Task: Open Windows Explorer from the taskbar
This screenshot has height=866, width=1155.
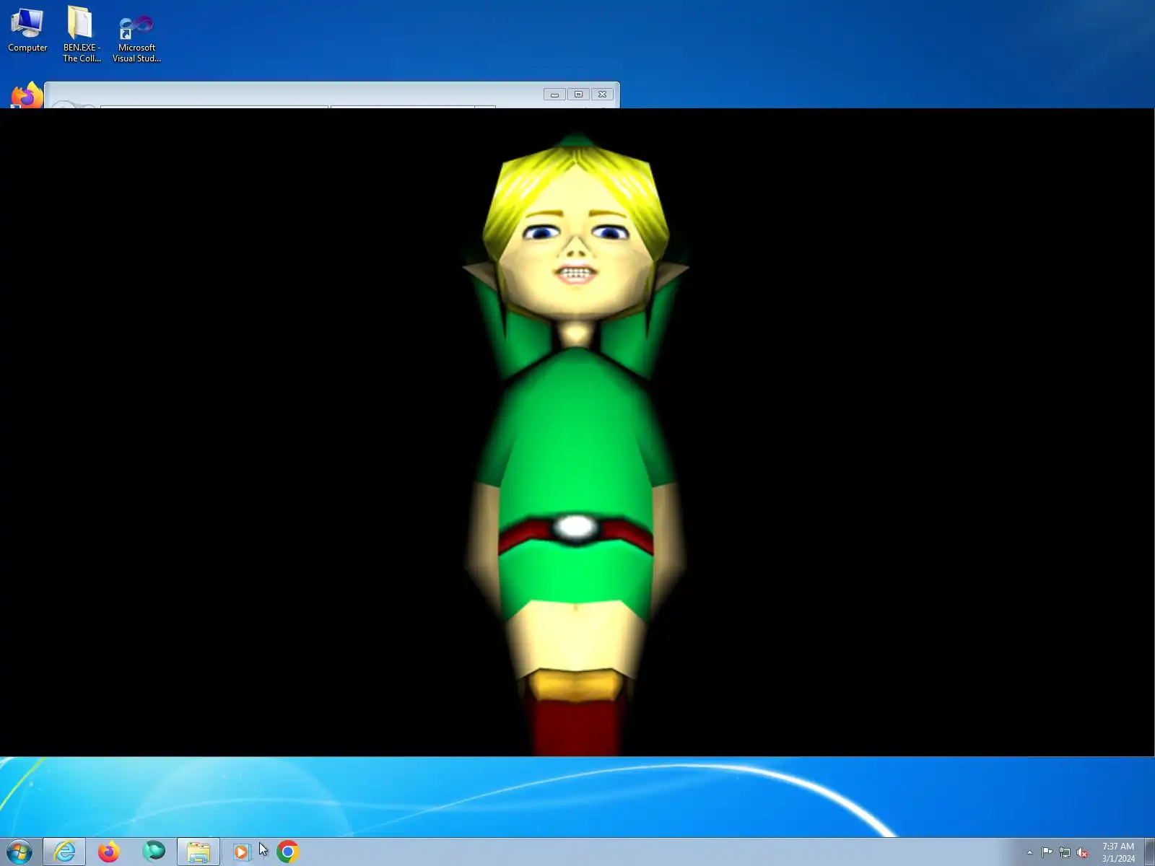Action: pyautogui.click(x=199, y=852)
